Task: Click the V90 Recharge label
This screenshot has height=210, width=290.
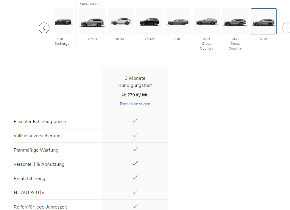Action: pyautogui.click(x=62, y=42)
